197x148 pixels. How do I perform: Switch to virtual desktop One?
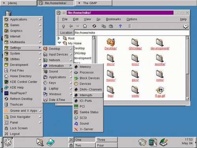85,140
